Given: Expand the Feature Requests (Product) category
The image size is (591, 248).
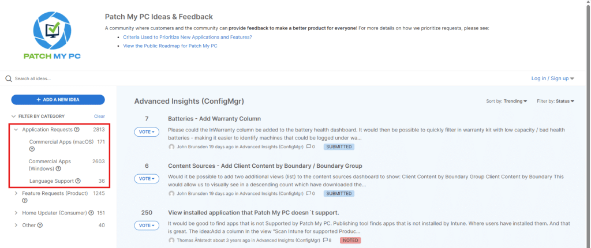Looking at the screenshot, I should tap(16, 193).
